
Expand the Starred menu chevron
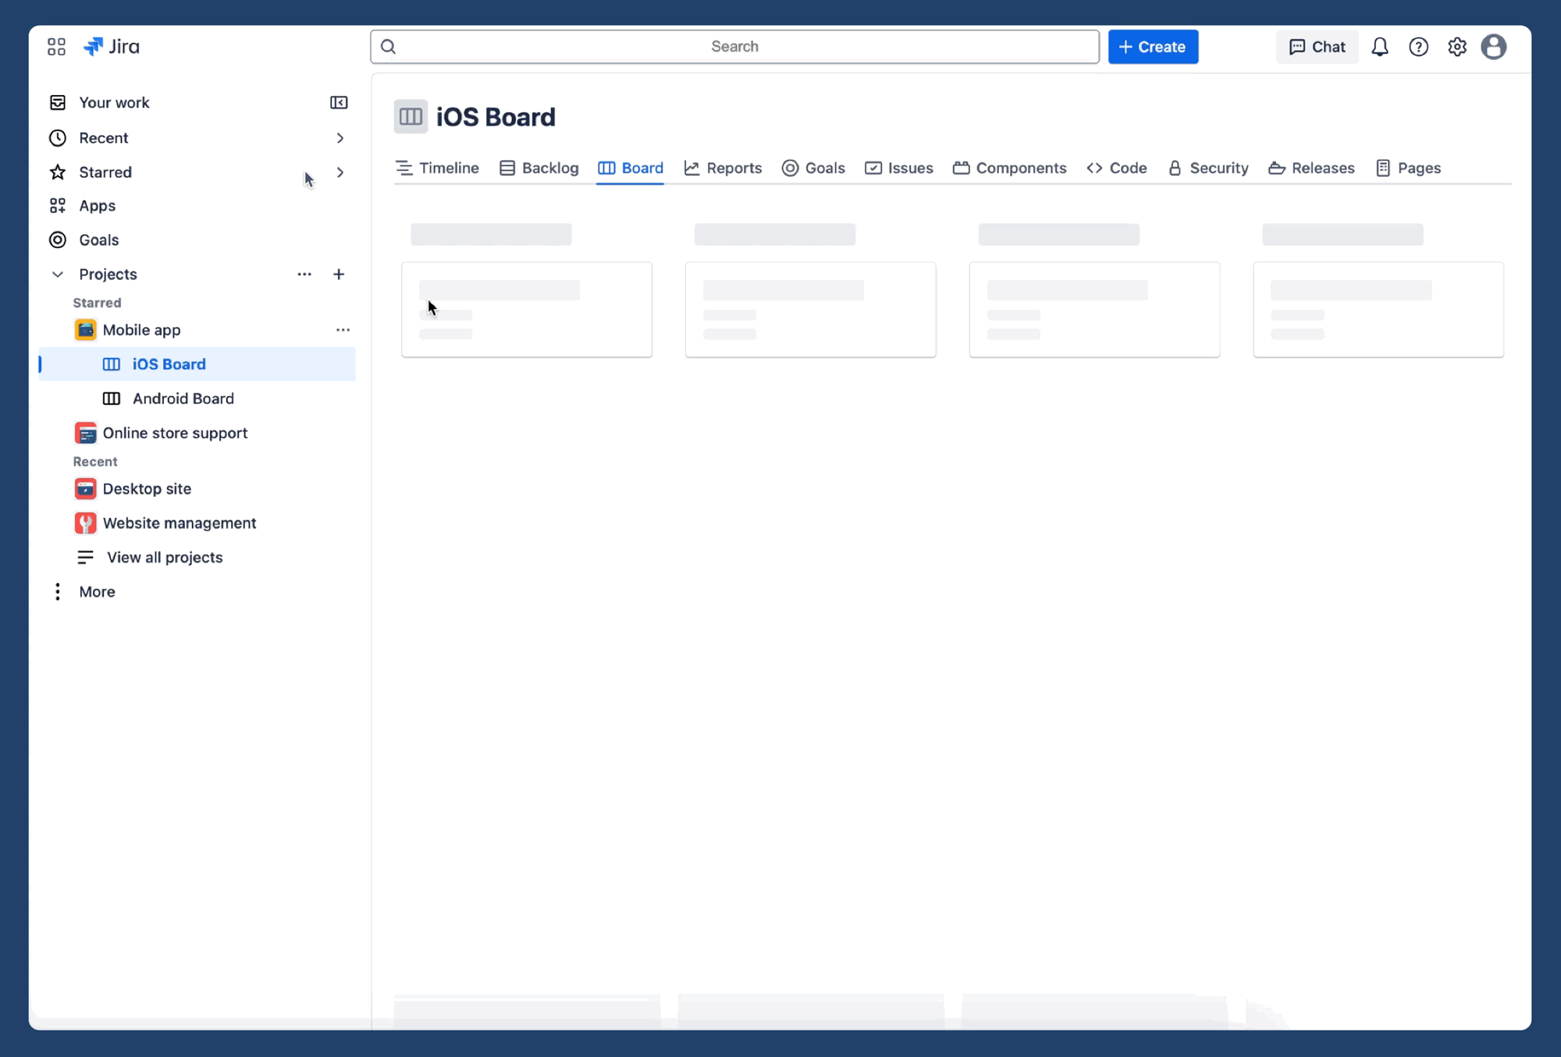click(340, 172)
